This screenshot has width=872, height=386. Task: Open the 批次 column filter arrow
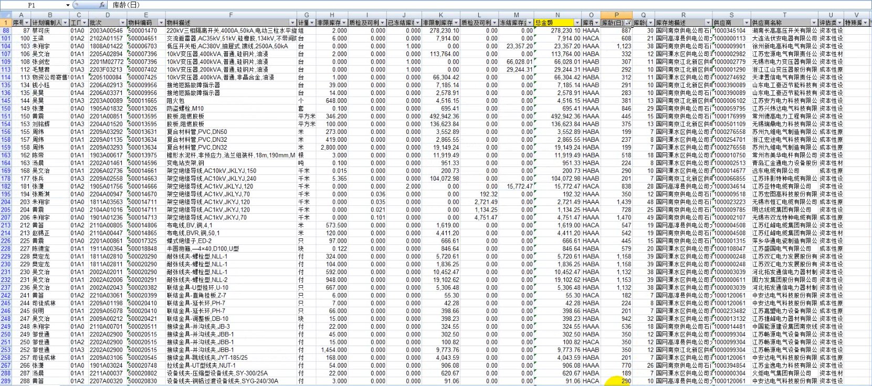point(122,23)
